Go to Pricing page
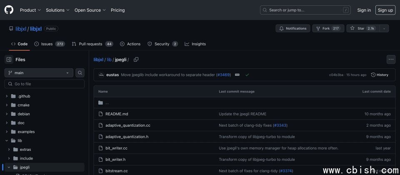The image size is (400, 175). pos(117,10)
